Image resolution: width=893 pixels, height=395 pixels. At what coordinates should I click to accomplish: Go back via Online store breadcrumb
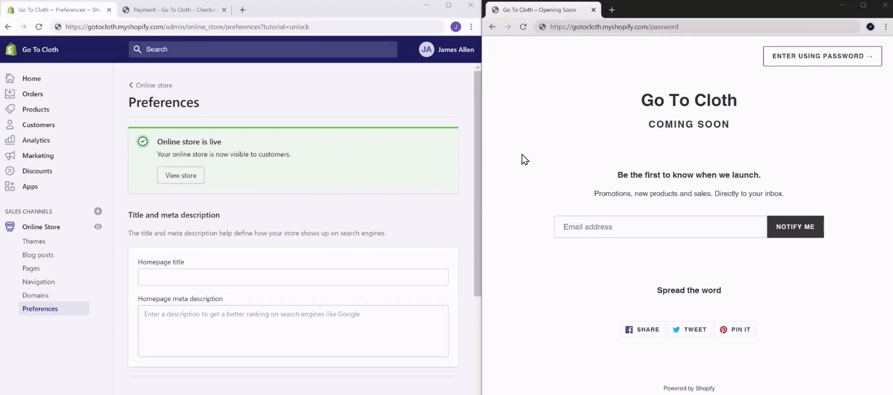coord(150,85)
